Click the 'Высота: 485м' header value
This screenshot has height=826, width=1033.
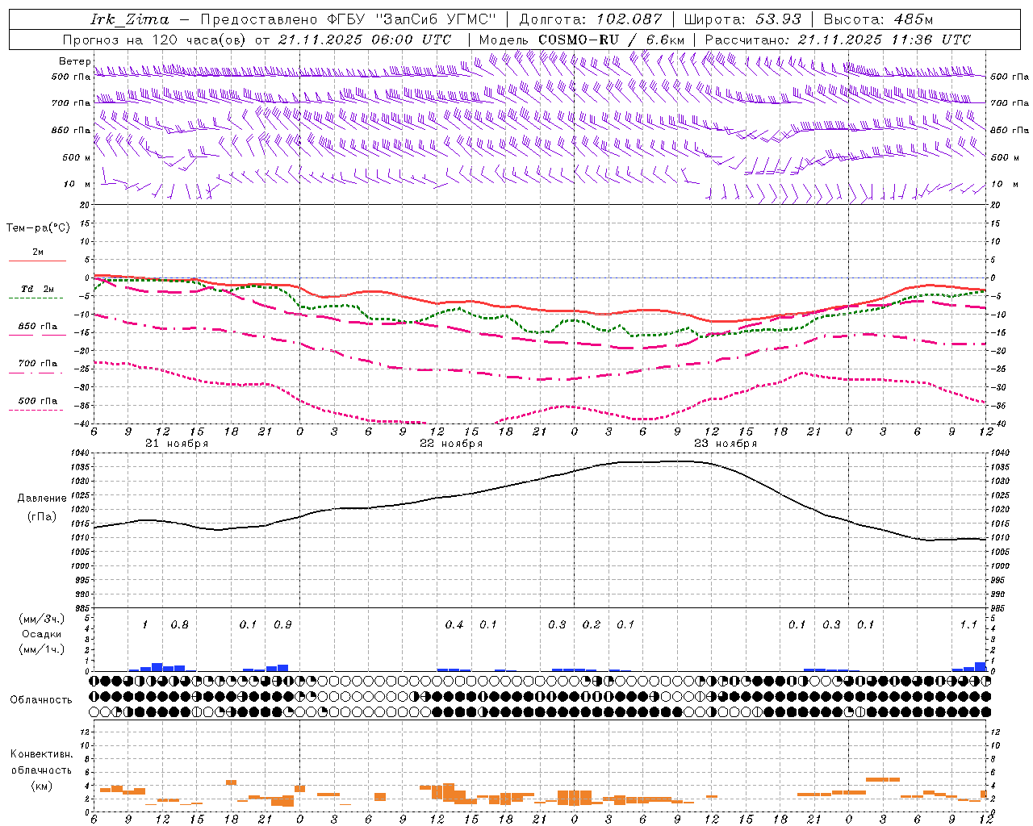878,19
